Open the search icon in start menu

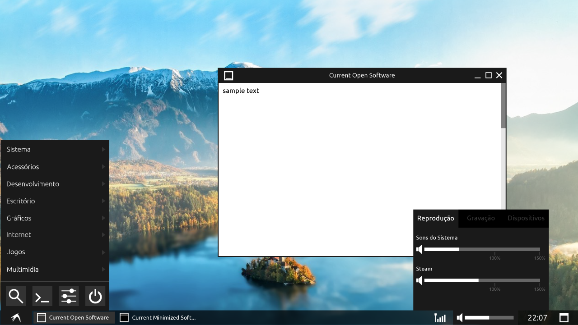pos(16,296)
